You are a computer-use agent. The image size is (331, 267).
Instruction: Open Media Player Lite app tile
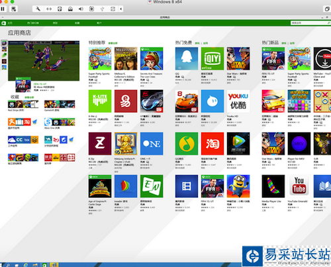pos(273,186)
